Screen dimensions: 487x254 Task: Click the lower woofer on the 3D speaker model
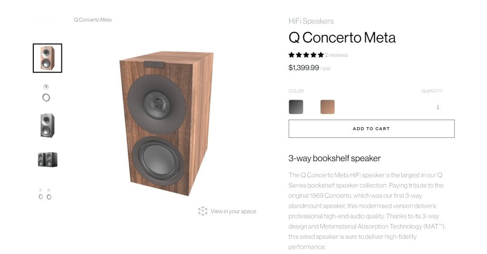[x=158, y=161]
